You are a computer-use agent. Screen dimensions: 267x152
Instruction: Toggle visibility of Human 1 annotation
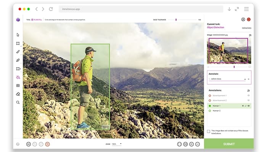click(x=249, y=106)
